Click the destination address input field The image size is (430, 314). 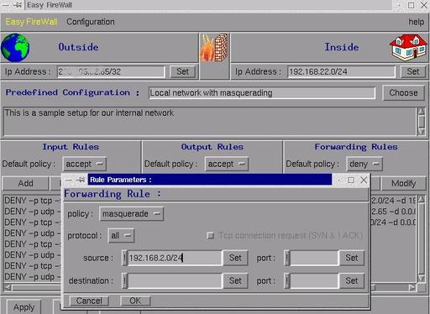pos(175,280)
